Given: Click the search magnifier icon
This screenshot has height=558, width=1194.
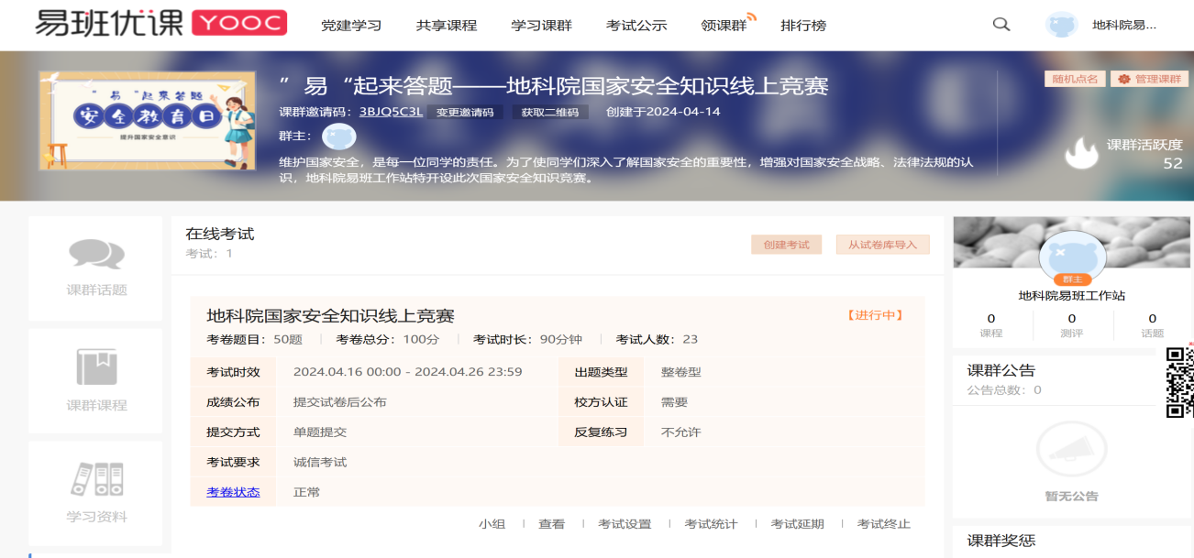Looking at the screenshot, I should [1001, 25].
